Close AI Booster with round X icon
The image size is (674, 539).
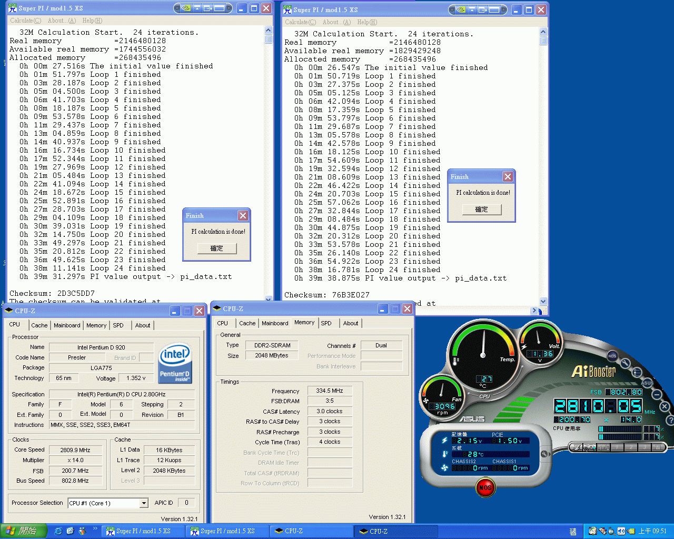[665, 406]
